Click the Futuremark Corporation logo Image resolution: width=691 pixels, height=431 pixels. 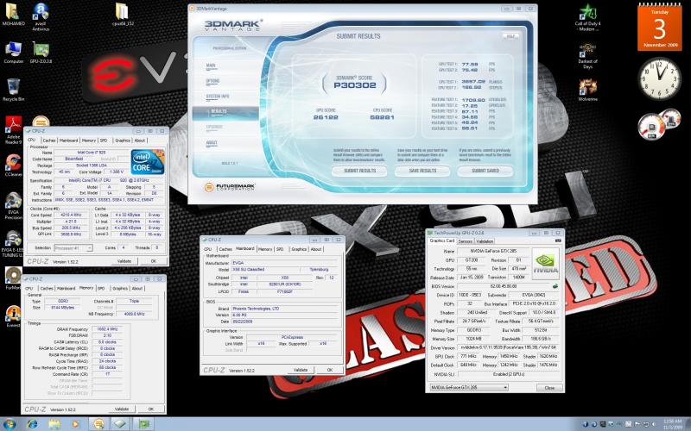(230, 187)
